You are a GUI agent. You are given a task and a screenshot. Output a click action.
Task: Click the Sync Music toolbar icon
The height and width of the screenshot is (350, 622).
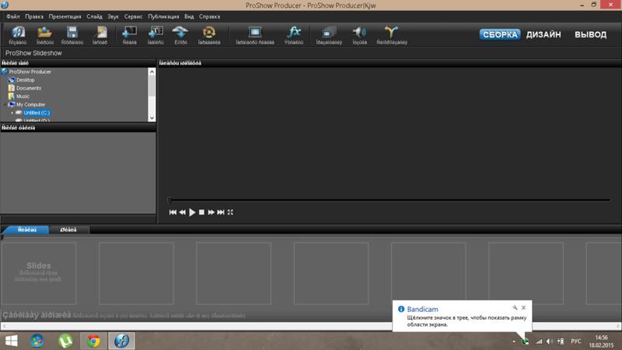coord(392,34)
